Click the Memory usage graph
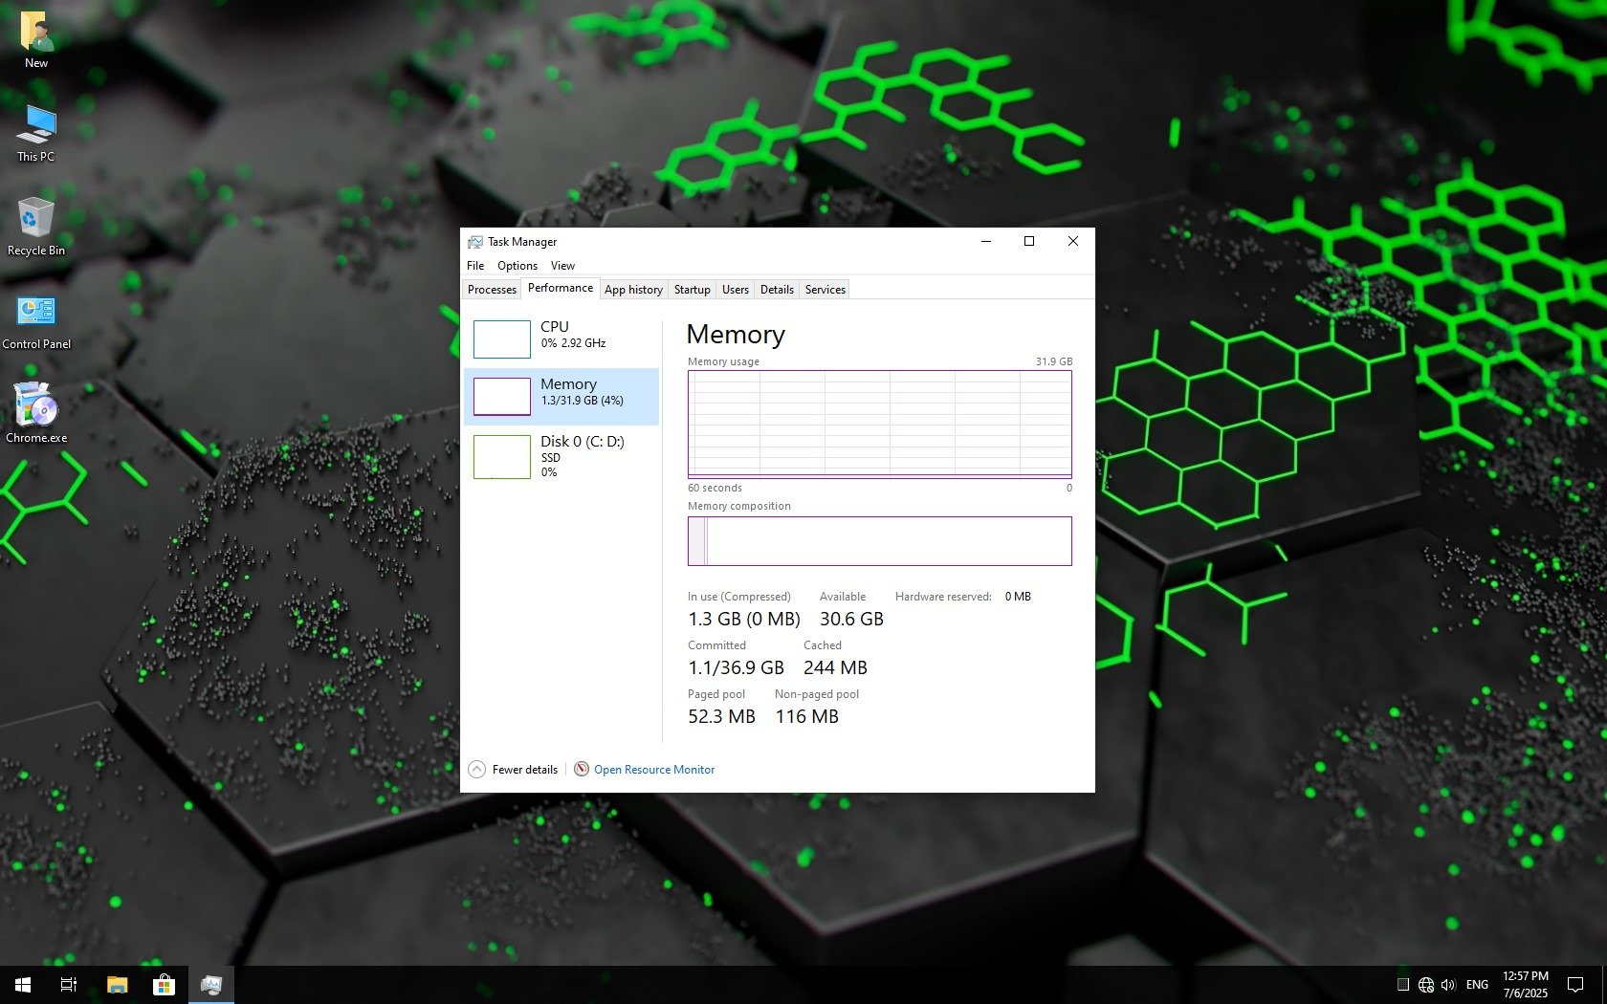Image resolution: width=1607 pixels, height=1004 pixels. point(880,425)
